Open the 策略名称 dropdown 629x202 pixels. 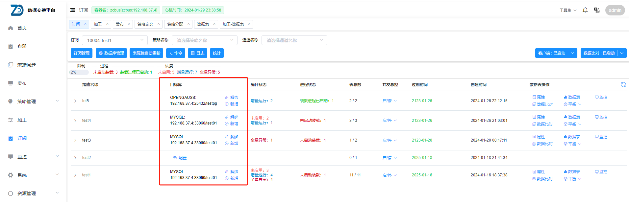coord(204,40)
